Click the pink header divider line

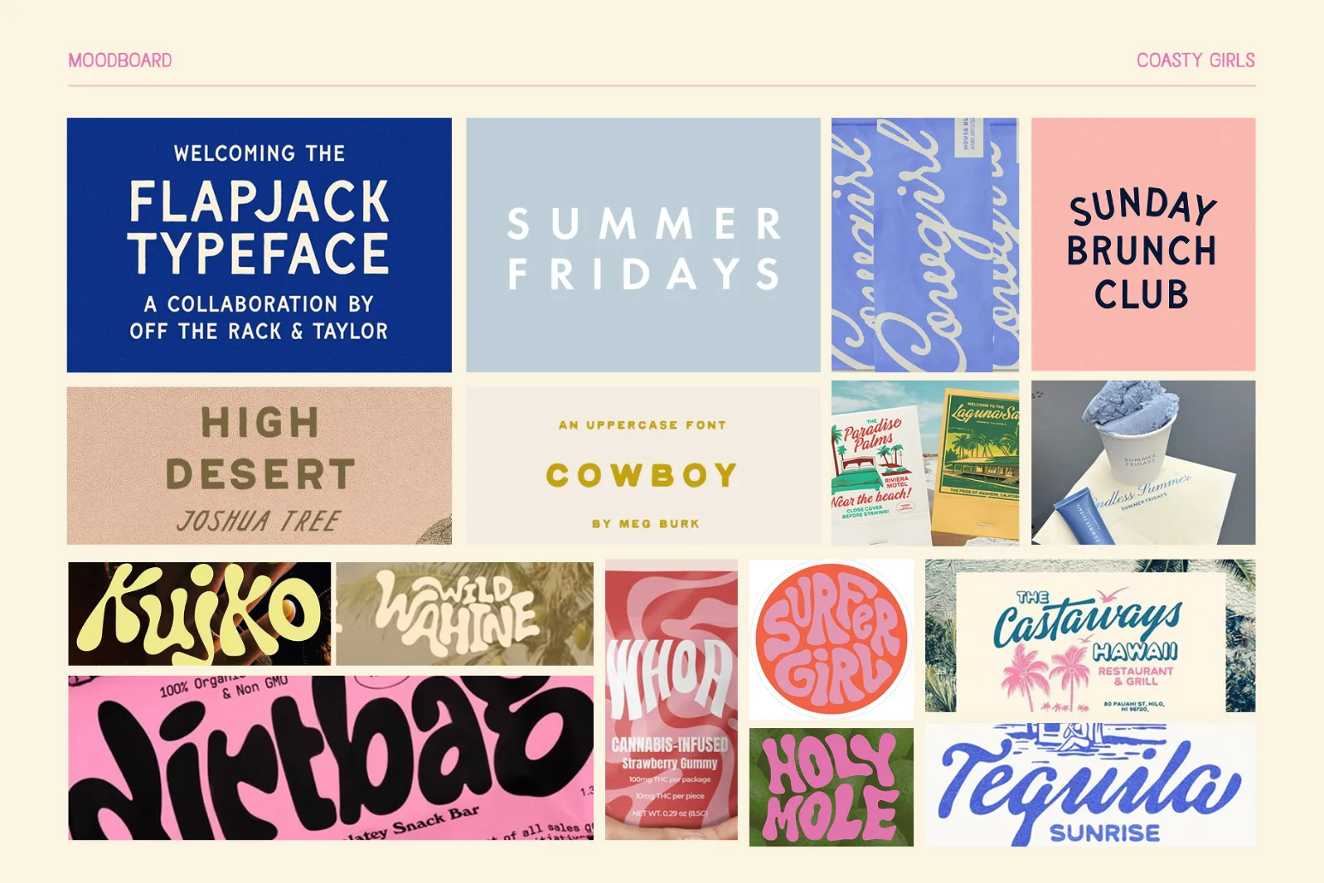point(662,86)
